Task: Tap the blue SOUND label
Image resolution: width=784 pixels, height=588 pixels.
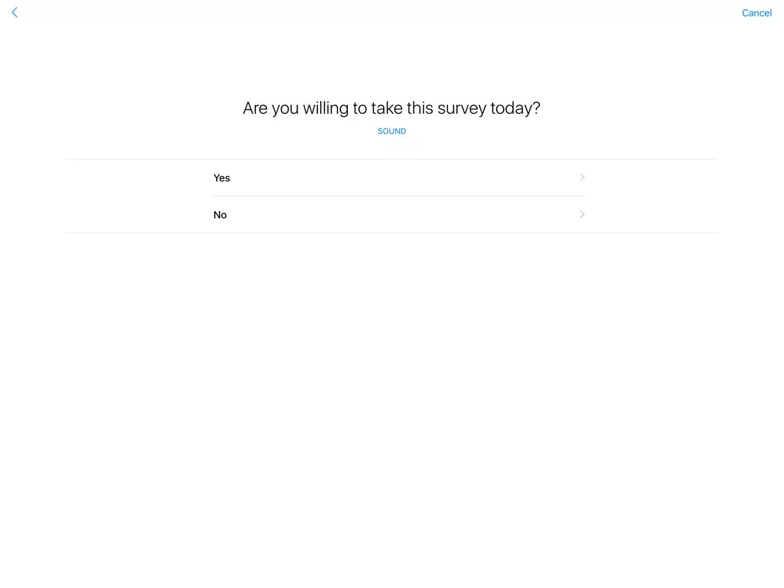Action: pyautogui.click(x=391, y=131)
